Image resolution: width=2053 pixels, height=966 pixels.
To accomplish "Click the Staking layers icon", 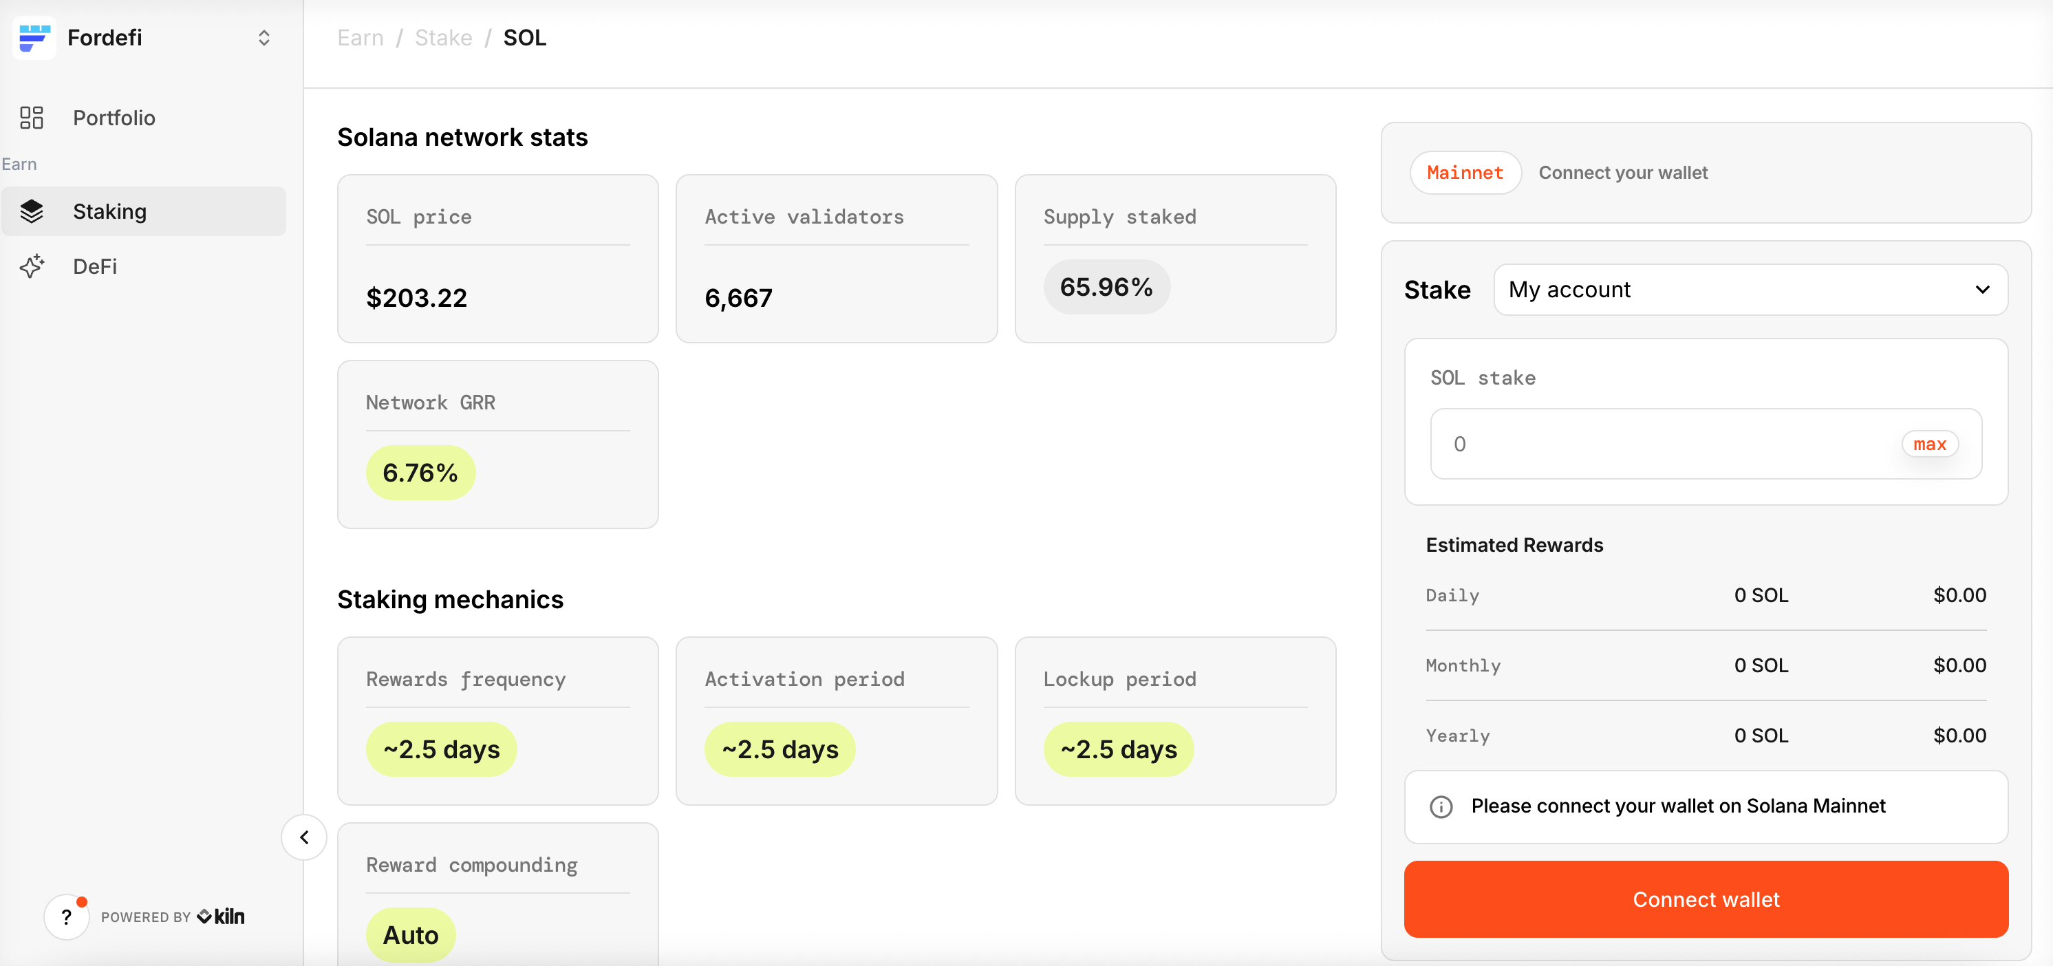I will click(x=31, y=211).
